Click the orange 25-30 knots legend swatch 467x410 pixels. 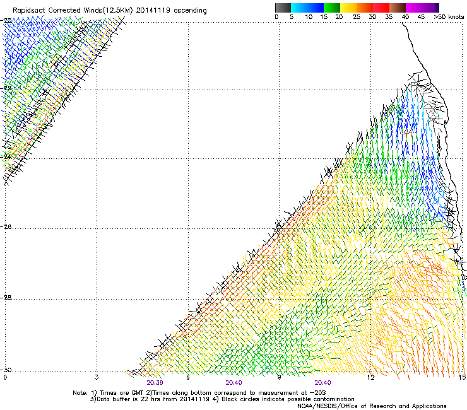(x=365, y=8)
